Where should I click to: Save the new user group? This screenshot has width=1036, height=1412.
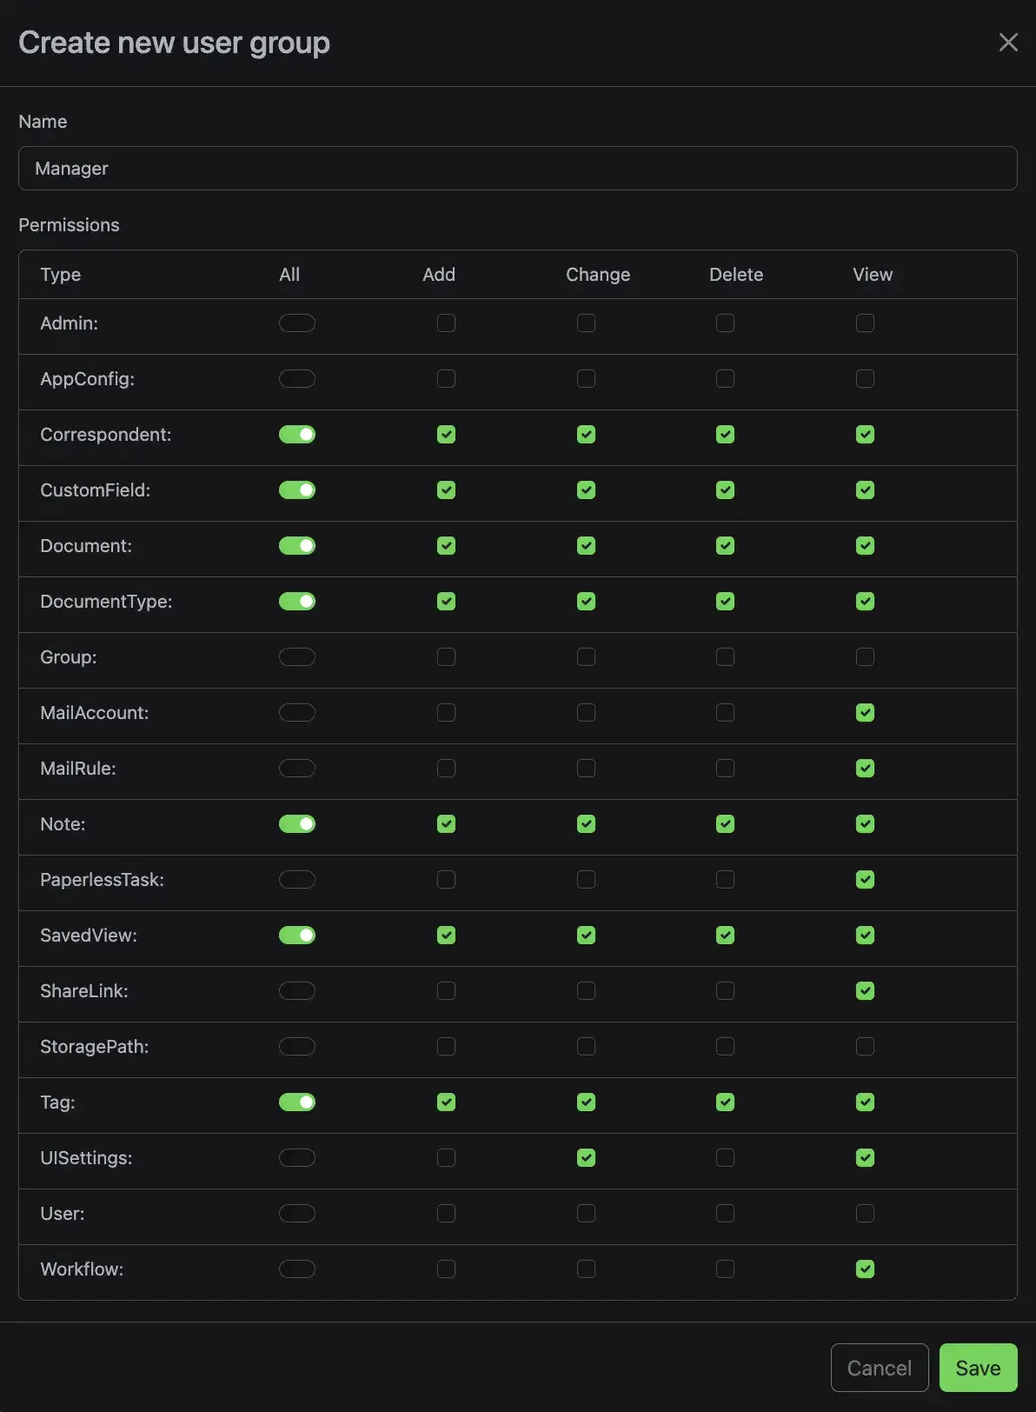(x=978, y=1368)
